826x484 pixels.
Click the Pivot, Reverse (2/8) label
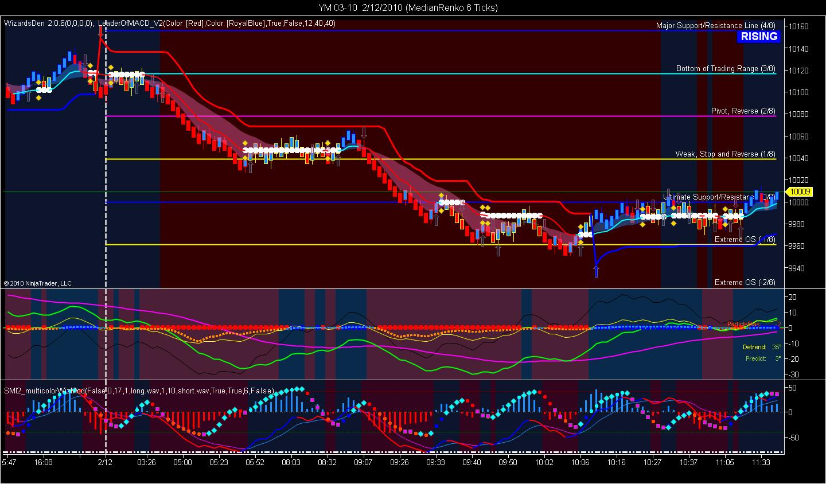tap(743, 111)
